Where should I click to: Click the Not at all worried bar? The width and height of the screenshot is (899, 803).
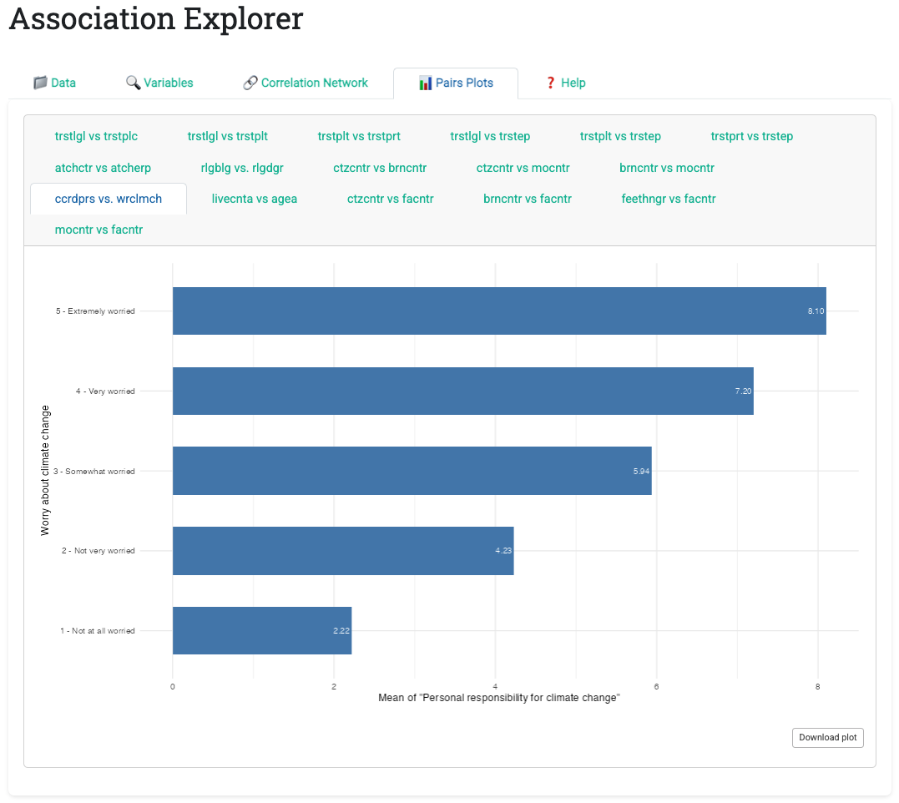tap(261, 631)
